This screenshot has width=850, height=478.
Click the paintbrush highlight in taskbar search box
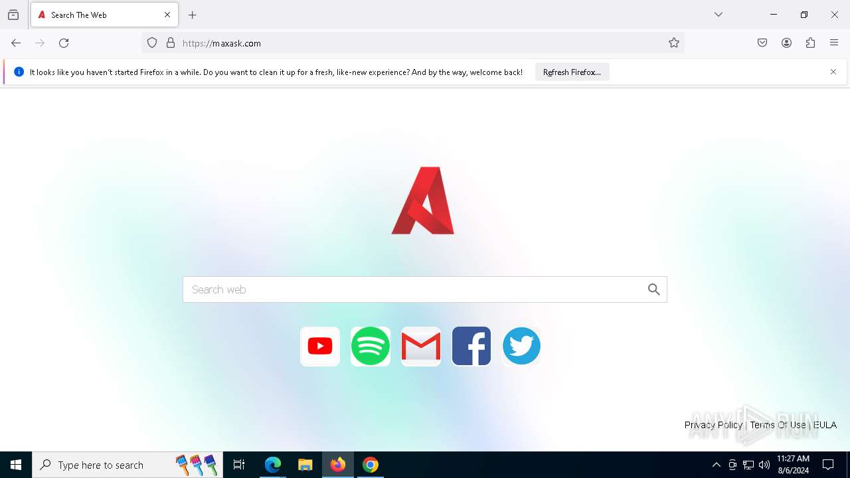coord(197,465)
